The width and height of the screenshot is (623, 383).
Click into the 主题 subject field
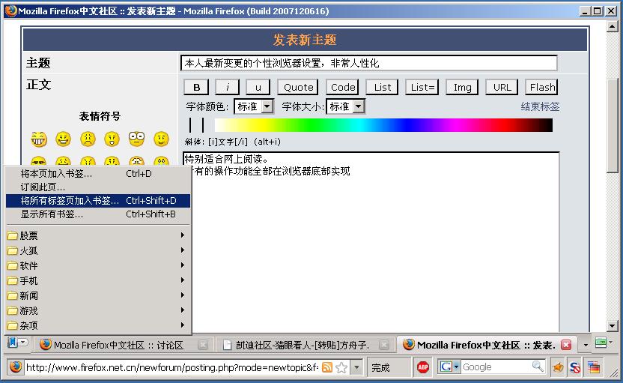click(x=368, y=63)
